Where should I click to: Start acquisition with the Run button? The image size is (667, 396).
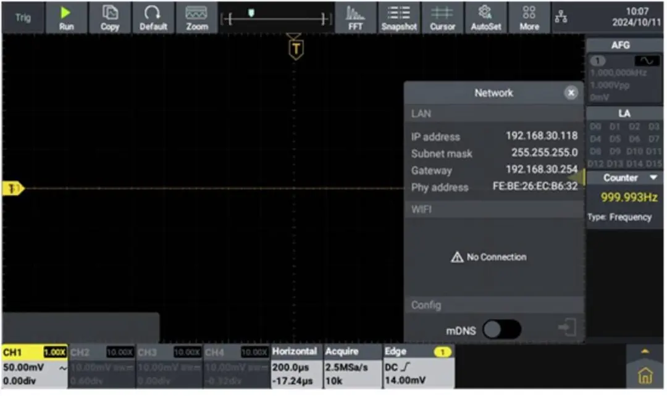coord(66,18)
